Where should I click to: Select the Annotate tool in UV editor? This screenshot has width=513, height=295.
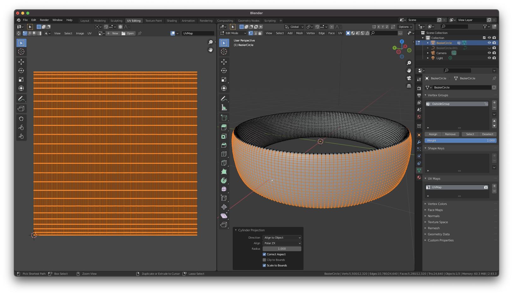tap(21, 99)
